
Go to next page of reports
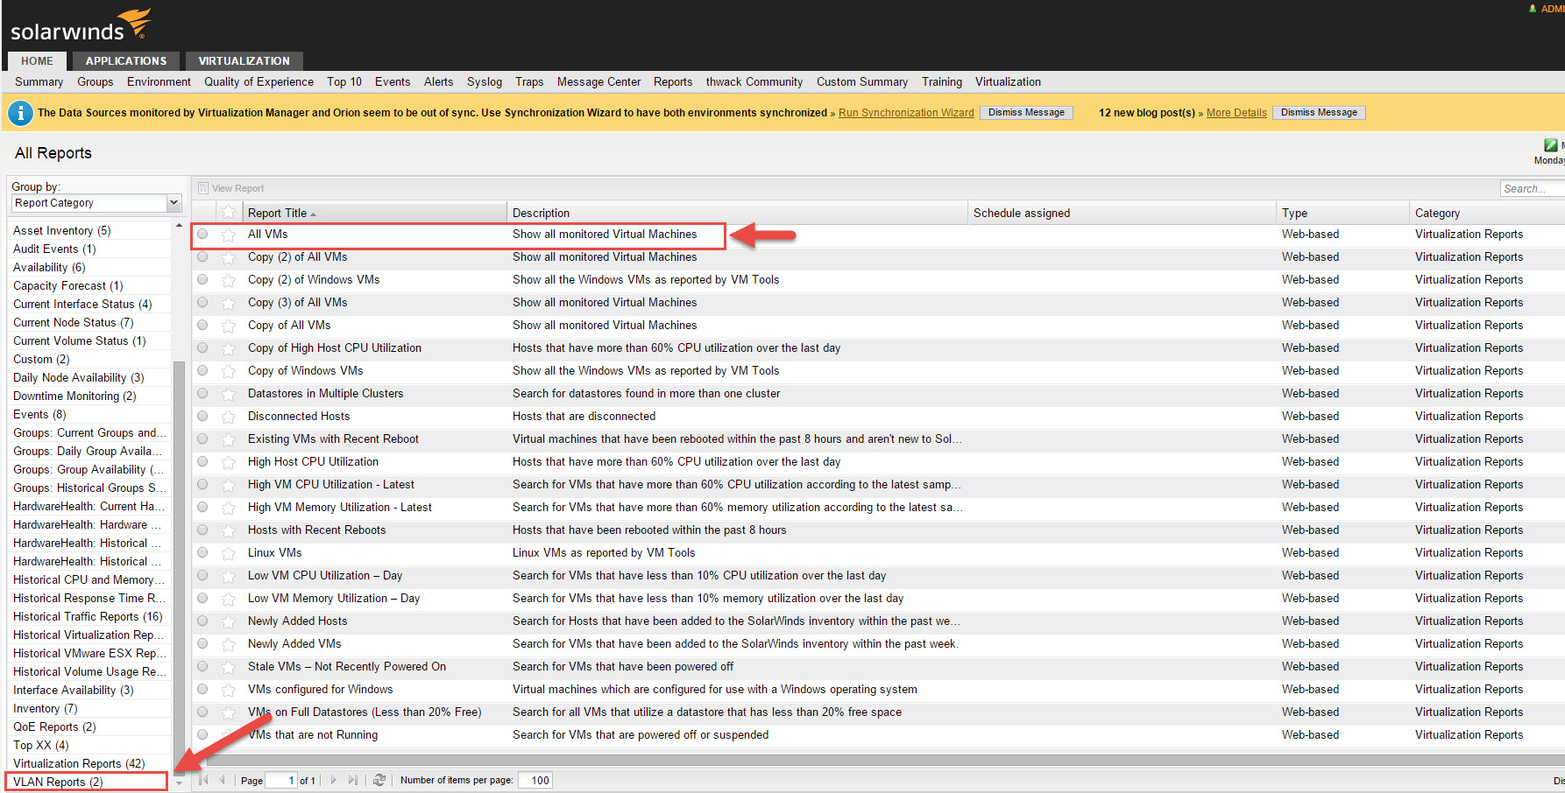(x=334, y=780)
